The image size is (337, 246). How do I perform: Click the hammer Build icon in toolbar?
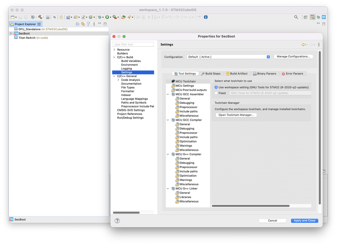tap(40, 17)
